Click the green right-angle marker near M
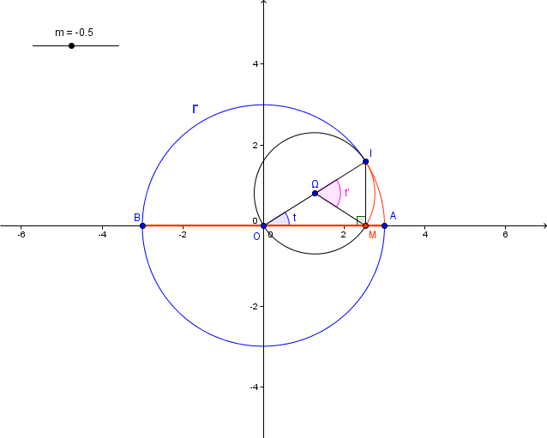Screen dimensions: 547x438 [361, 220]
